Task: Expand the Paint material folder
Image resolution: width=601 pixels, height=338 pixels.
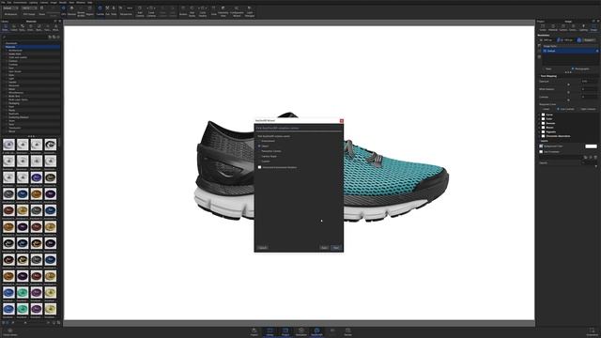Action: (x=11, y=106)
